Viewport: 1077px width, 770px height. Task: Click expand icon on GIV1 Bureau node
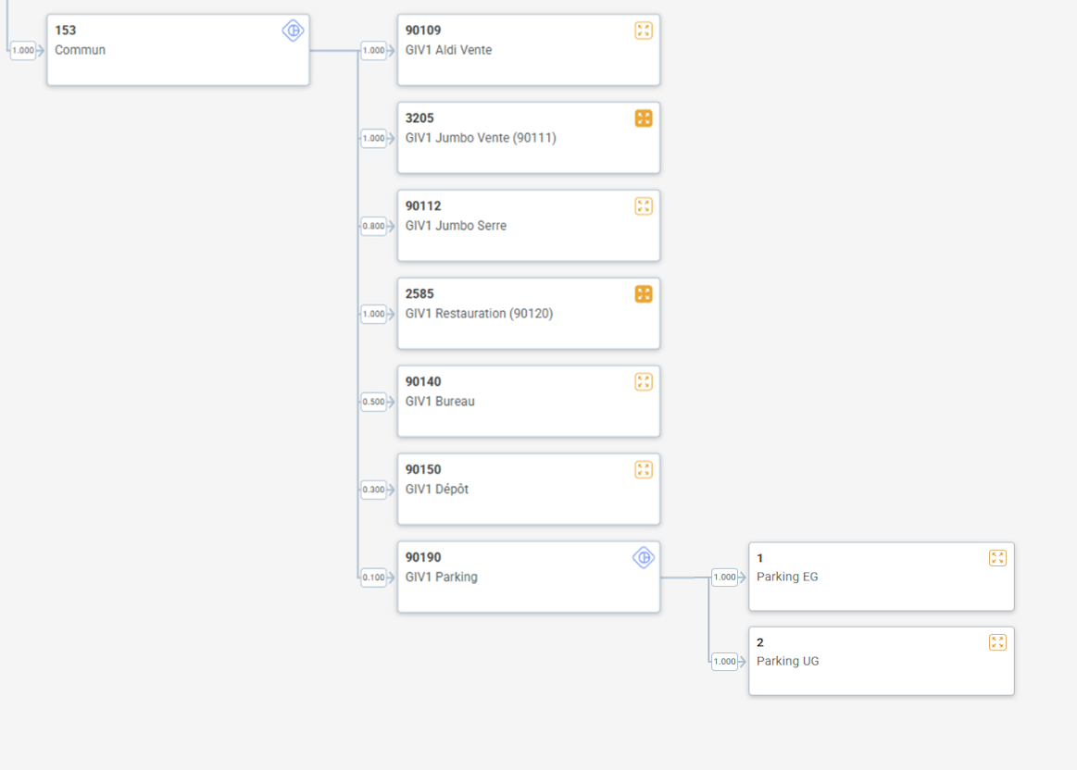tap(644, 382)
